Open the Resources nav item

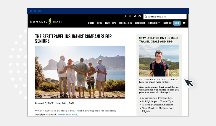click(140, 23)
